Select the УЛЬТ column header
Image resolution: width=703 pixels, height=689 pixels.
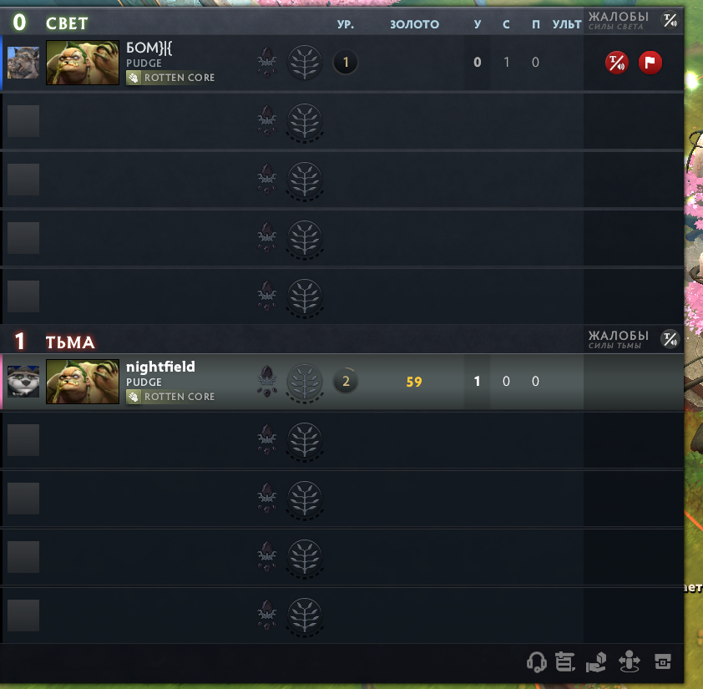pos(567,24)
